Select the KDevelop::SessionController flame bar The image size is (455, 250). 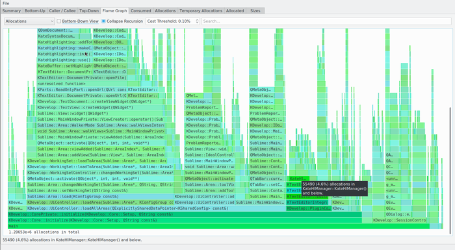[400, 220]
